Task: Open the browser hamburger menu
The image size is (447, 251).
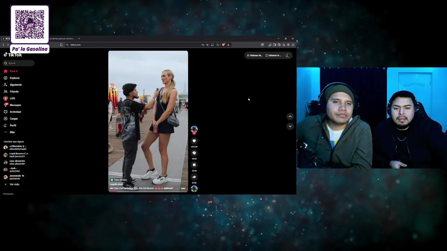Action: (x=293, y=45)
